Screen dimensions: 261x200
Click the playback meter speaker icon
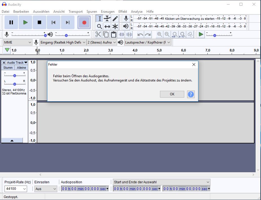126,26
